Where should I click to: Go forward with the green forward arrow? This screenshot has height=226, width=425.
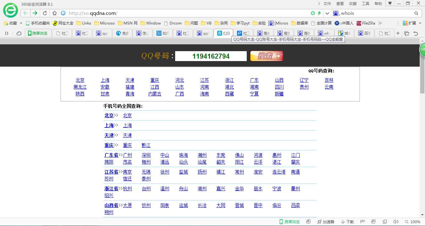[35, 13]
